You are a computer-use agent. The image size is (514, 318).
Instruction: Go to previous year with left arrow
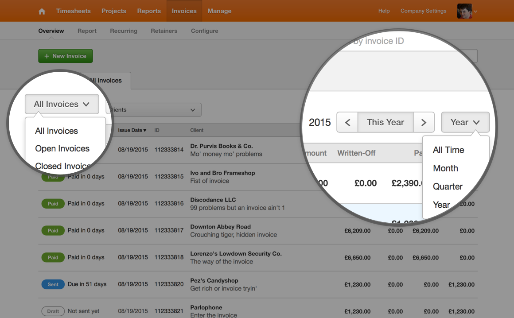(x=347, y=123)
